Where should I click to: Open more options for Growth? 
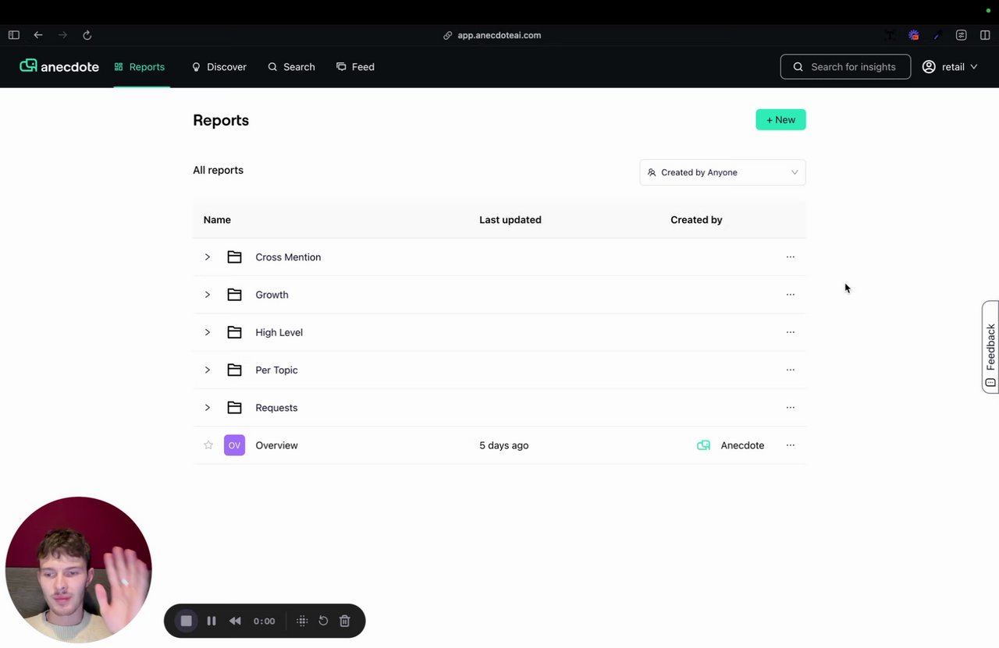click(x=791, y=295)
